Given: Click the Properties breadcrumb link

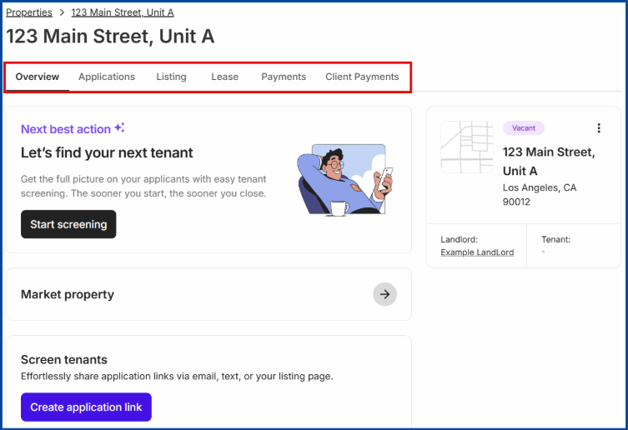Looking at the screenshot, I should (29, 12).
